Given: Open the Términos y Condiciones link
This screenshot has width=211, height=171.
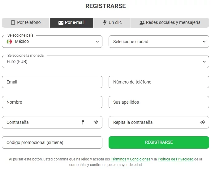Looking at the screenshot, I should [x=131, y=159].
